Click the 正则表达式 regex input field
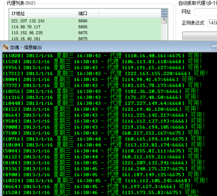The image size is (217, 196). tap(213, 23)
